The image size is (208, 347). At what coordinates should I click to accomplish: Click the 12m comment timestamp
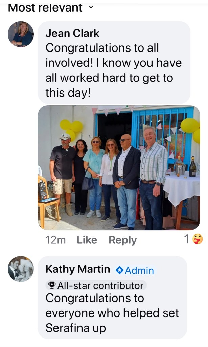pyautogui.click(x=55, y=240)
